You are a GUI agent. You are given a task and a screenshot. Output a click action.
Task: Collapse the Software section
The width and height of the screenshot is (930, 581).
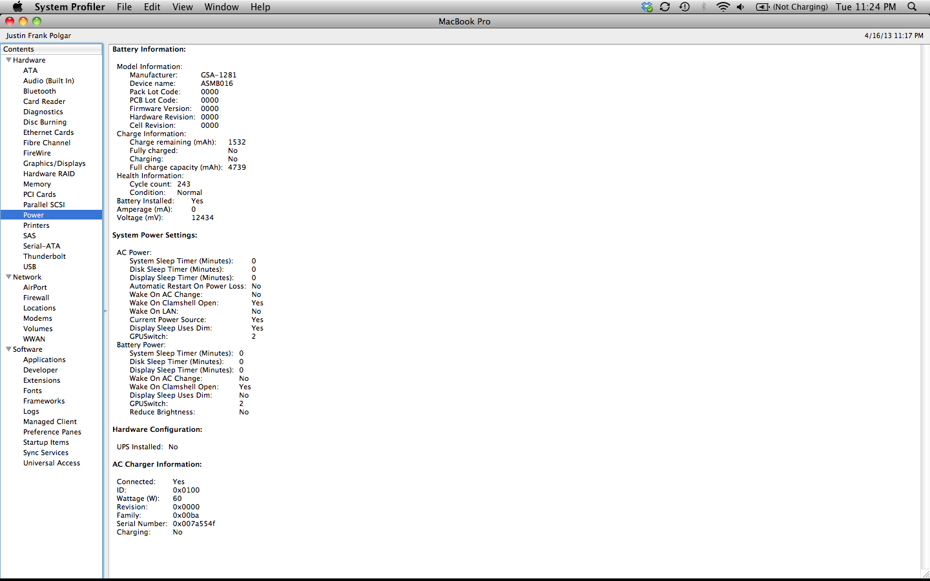click(x=8, y=349)
